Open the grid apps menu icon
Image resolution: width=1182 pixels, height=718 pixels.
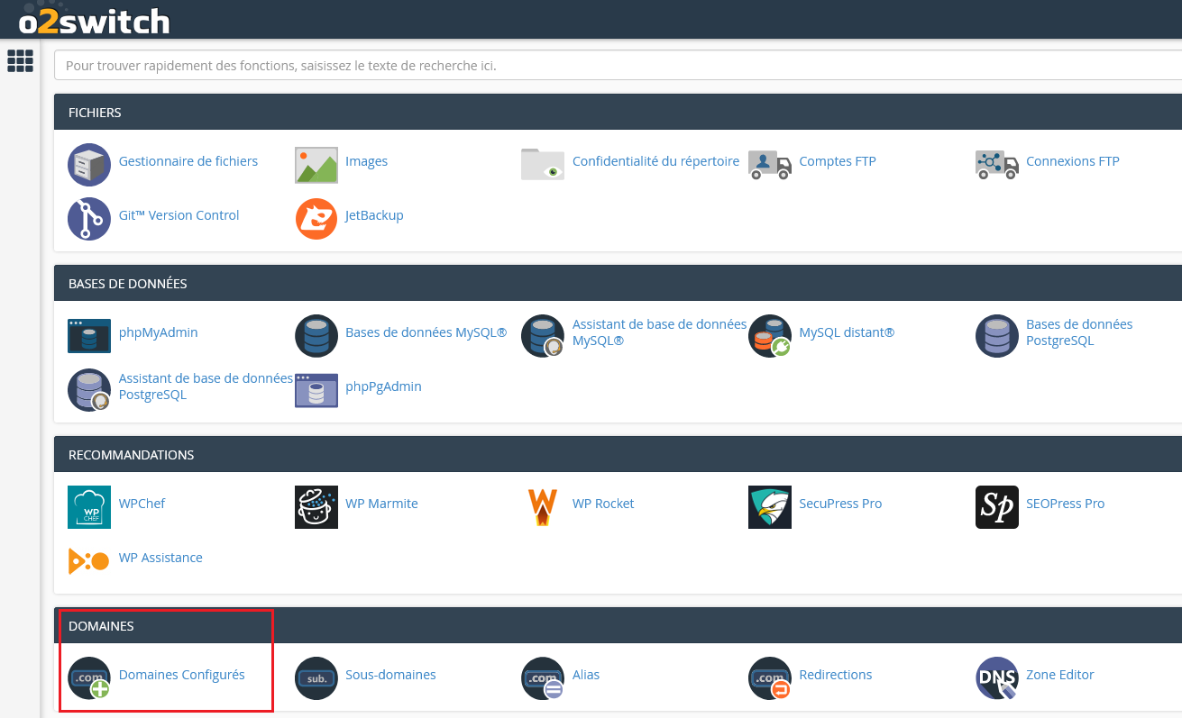[x=20, y=60]
